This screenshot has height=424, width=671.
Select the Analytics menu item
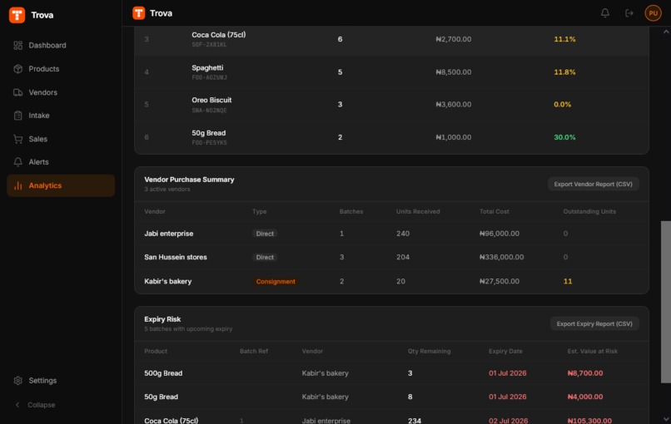61,185
